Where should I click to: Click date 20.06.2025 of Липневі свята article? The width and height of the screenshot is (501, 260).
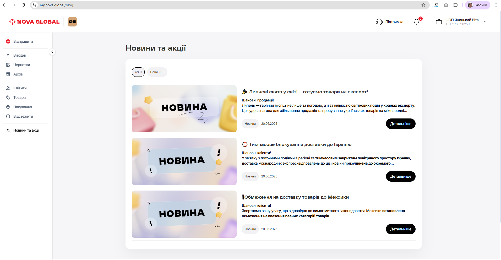(269, 124)
